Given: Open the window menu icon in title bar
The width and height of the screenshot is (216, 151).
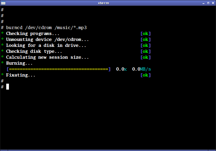Looking at the screenshot, I should click(3, 3).
